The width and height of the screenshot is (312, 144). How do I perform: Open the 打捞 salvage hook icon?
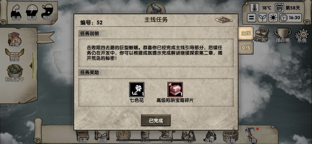coord(251,135)
